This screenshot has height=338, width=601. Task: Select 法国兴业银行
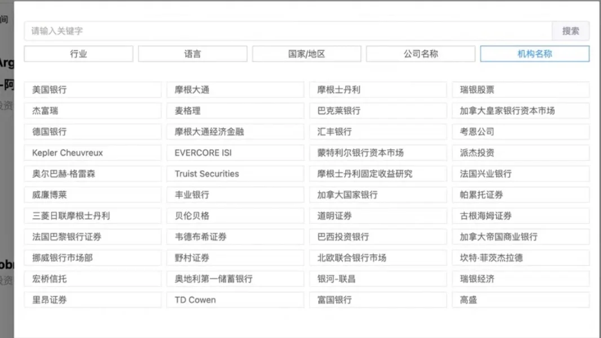pos(520,174)
